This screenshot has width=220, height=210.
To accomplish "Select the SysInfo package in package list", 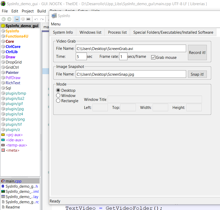I will [12, 31].
